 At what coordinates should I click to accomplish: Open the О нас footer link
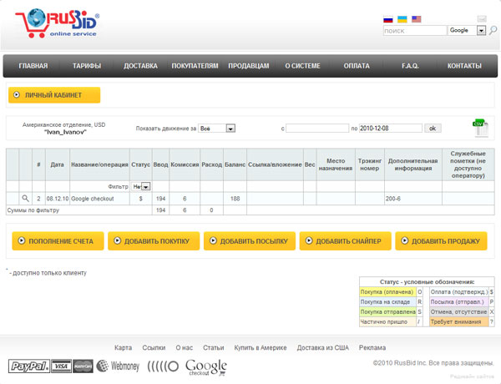(x=185, y=347)
